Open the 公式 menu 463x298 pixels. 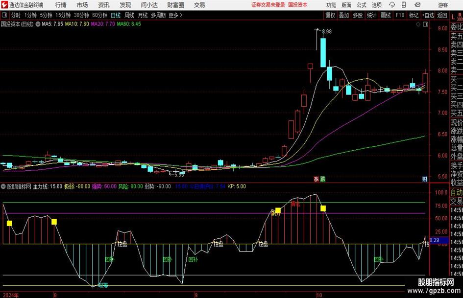pyautogui.click(x=362, y=5)
